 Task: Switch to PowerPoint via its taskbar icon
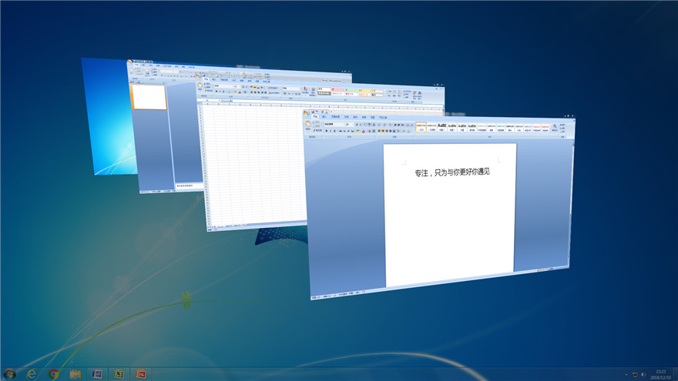click(140, 374)
